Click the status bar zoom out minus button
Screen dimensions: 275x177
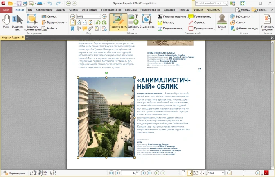(230, 173)
